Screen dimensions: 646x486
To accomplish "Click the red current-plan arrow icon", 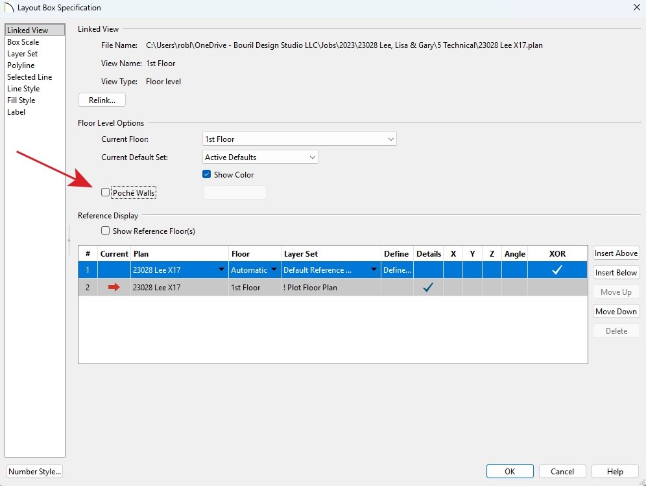I will click(x=114, y=288).
